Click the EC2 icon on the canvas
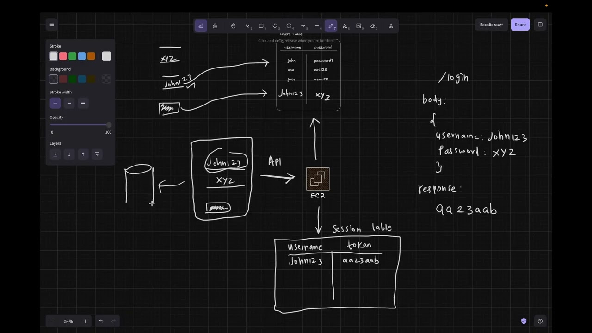 (x=318, y=179)
